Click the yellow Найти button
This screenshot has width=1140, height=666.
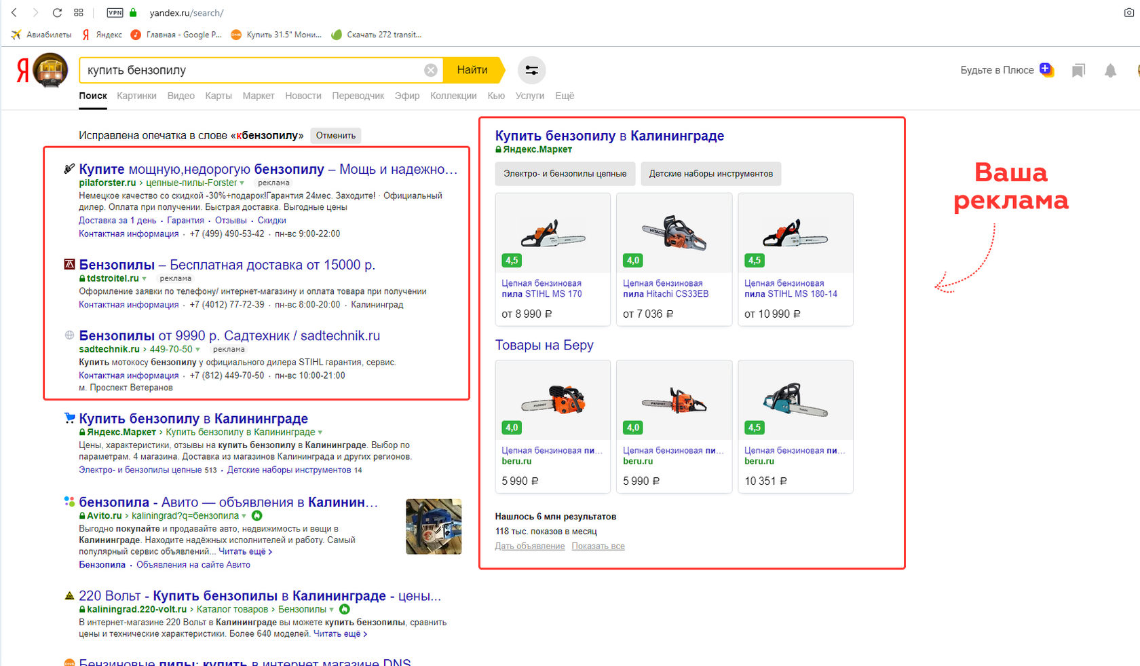click(x=473, y=70)
